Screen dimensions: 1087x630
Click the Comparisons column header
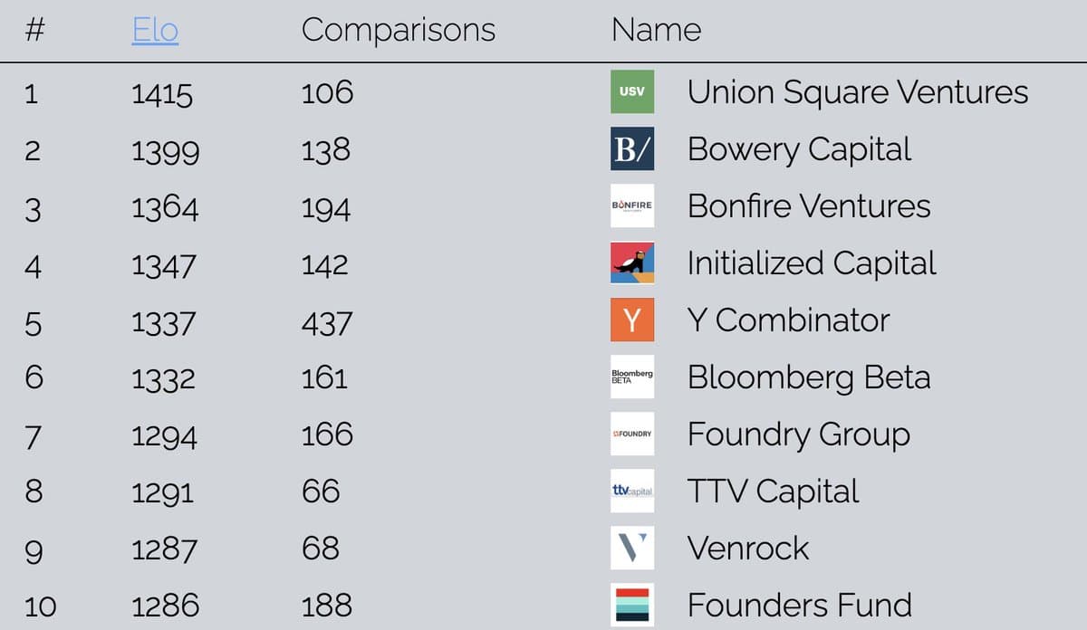[x=399, y=30]
